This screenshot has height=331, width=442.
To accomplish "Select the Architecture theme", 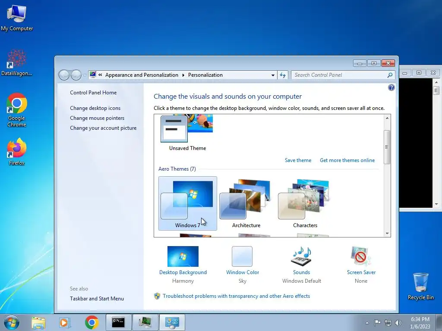I will [x=246, y=203].
